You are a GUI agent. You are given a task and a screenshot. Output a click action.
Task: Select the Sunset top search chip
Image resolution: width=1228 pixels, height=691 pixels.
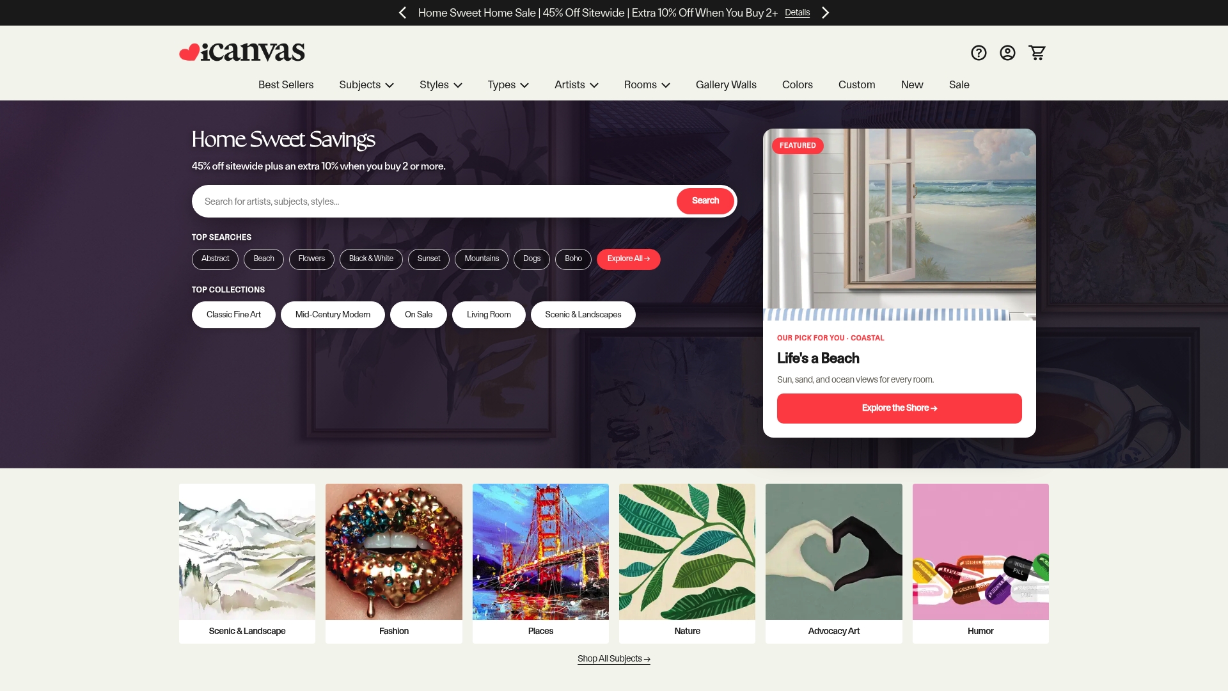[429, 259]
